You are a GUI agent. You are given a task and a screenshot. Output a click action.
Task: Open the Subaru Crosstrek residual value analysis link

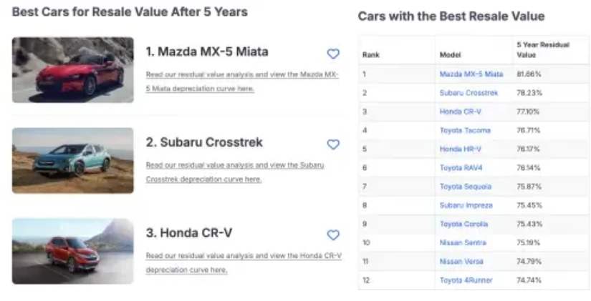point(235,165)
